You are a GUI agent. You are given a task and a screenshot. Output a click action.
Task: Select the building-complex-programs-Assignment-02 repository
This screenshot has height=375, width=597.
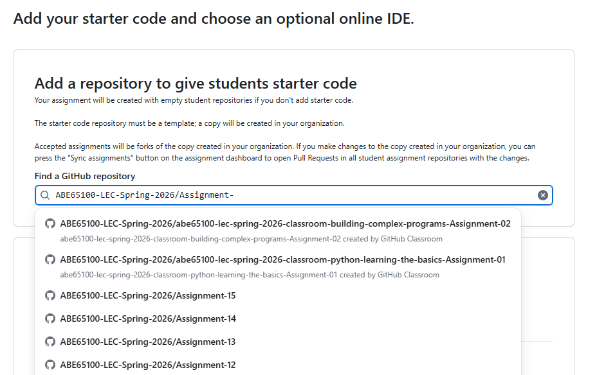coord(286,224)
